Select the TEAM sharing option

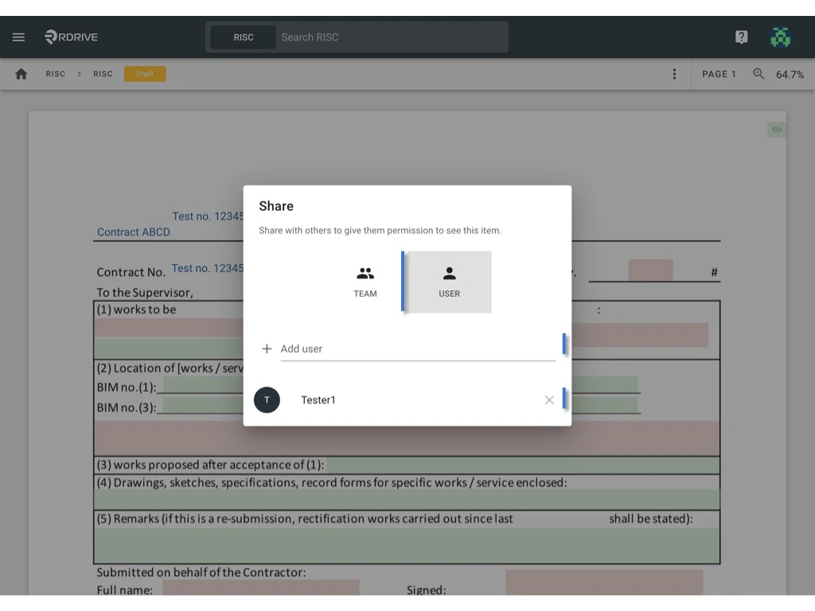point(365,281)
